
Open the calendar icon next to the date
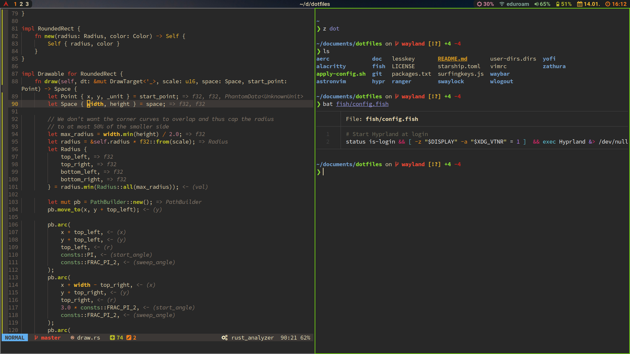pos(580,4)
